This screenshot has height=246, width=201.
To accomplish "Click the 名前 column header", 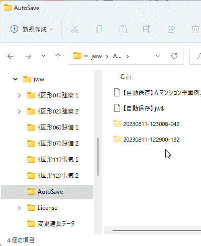I will tap(125, 77).
